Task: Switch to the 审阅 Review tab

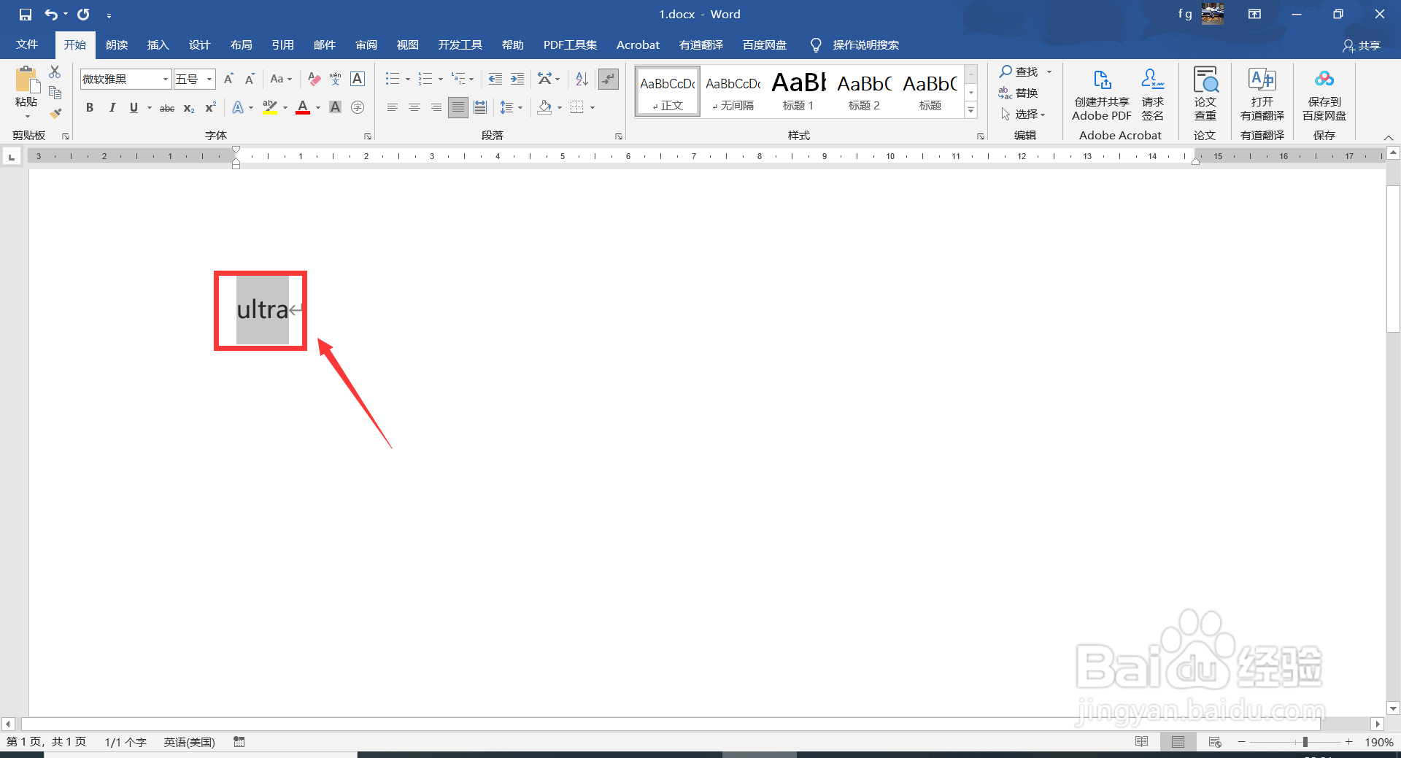Action: (366, 45)
